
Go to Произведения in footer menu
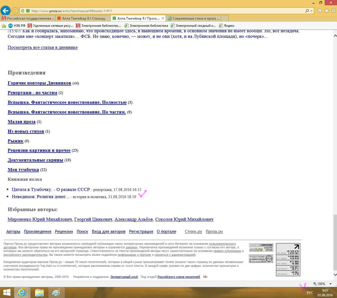(38, 232)
